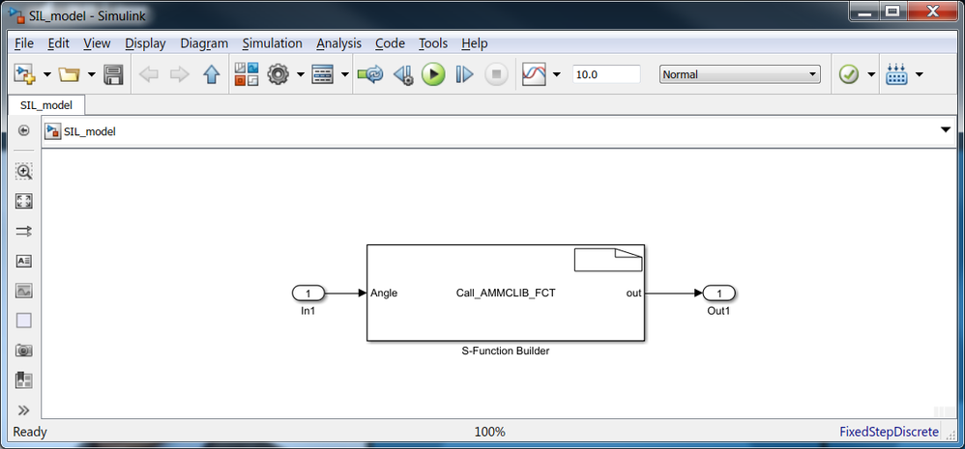Select the SIL_model tab
The width and height of the screenshot is (965, 449).
[x=46, y=105]
